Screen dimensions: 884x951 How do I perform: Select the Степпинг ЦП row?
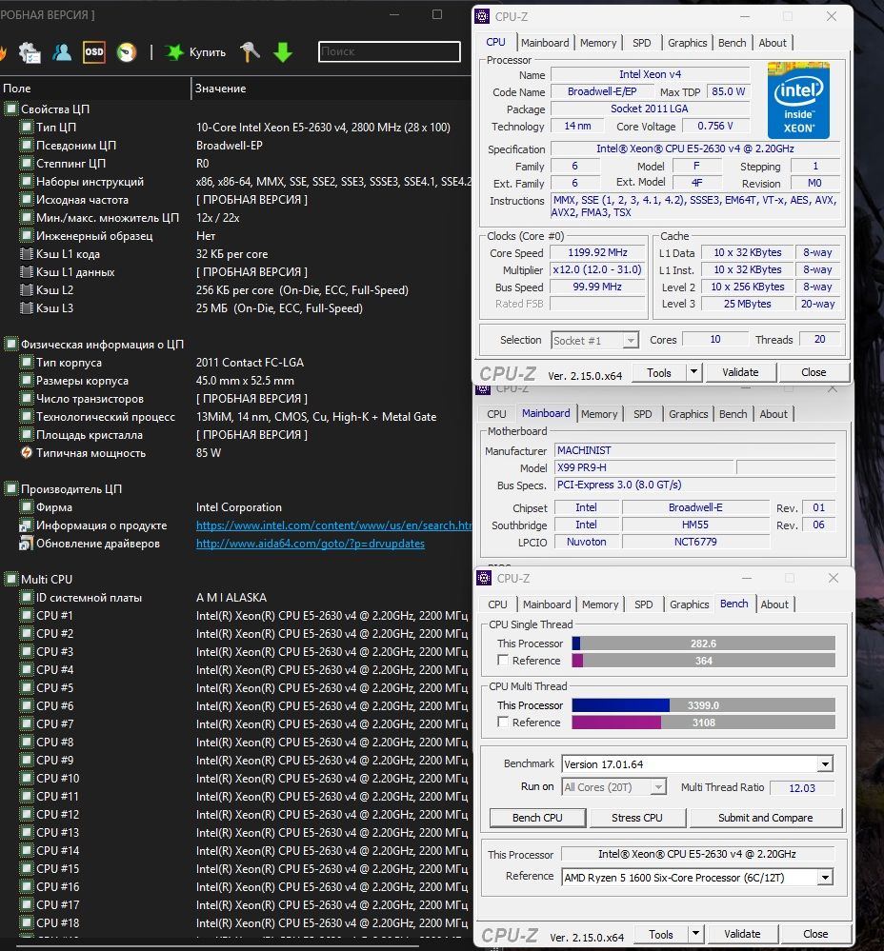pyautogui.click(x=236, y=164)
